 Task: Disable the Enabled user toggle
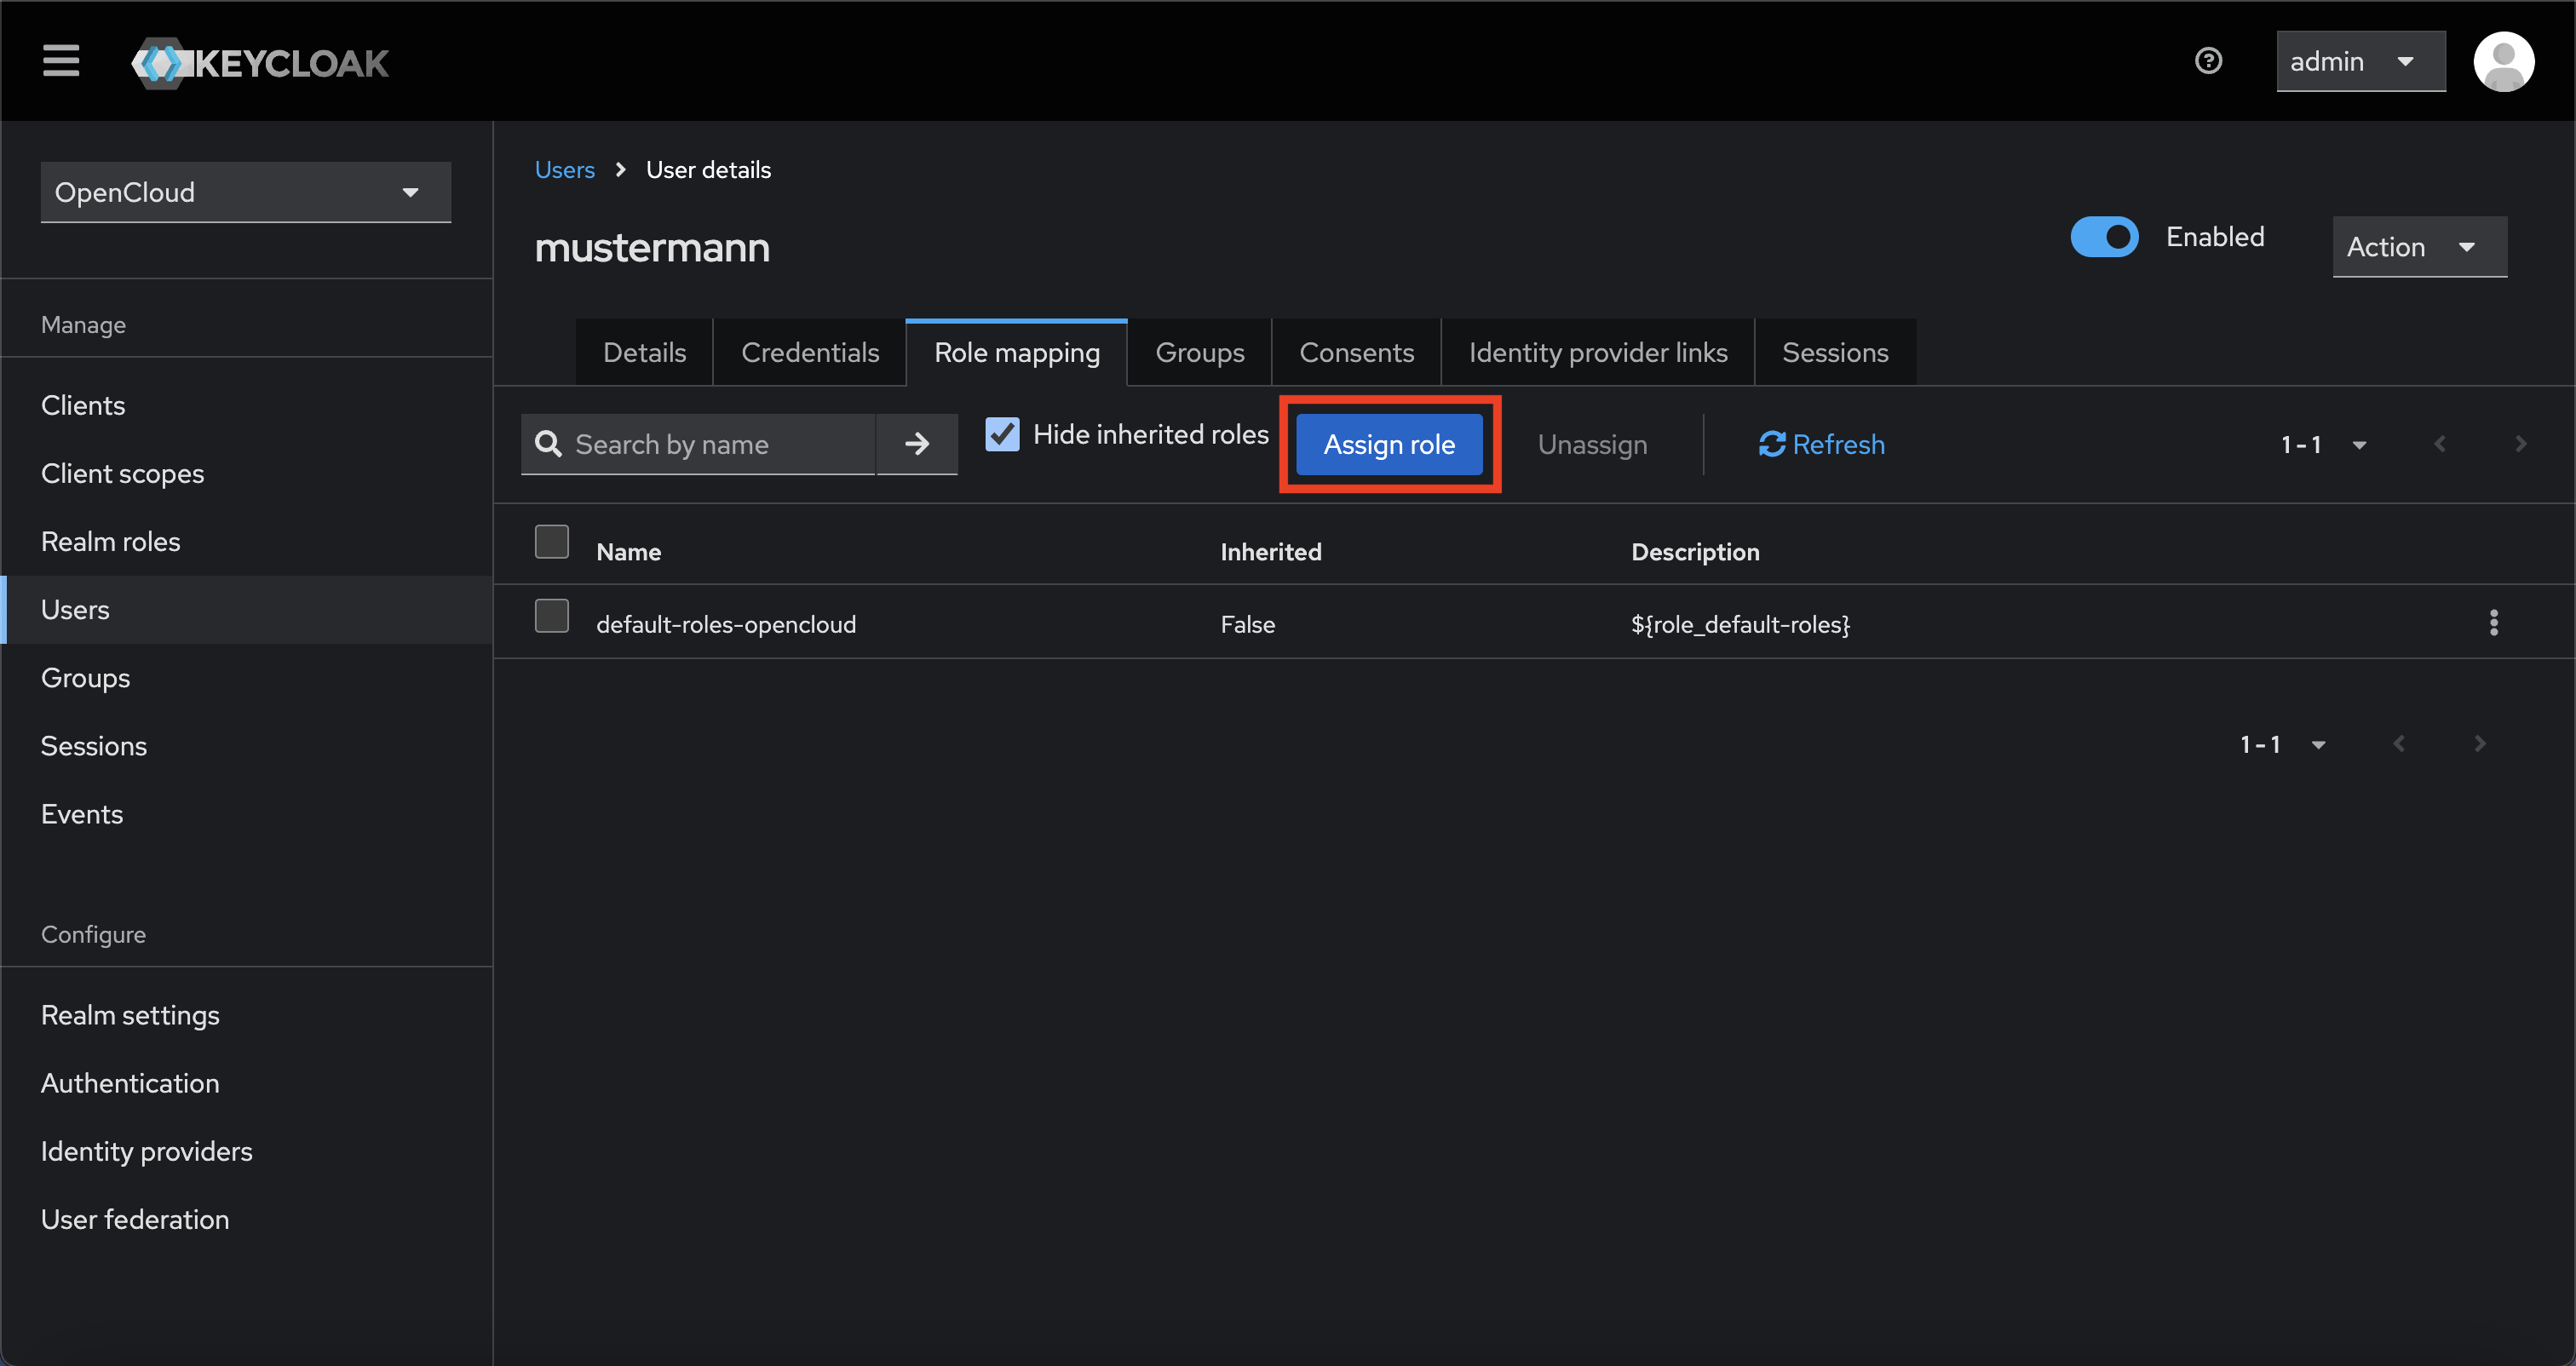tap(2104, 237)
